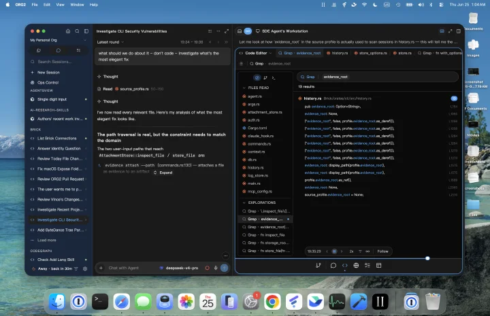
Task: Switch to the history.rs tab
Action: [337, 53]
